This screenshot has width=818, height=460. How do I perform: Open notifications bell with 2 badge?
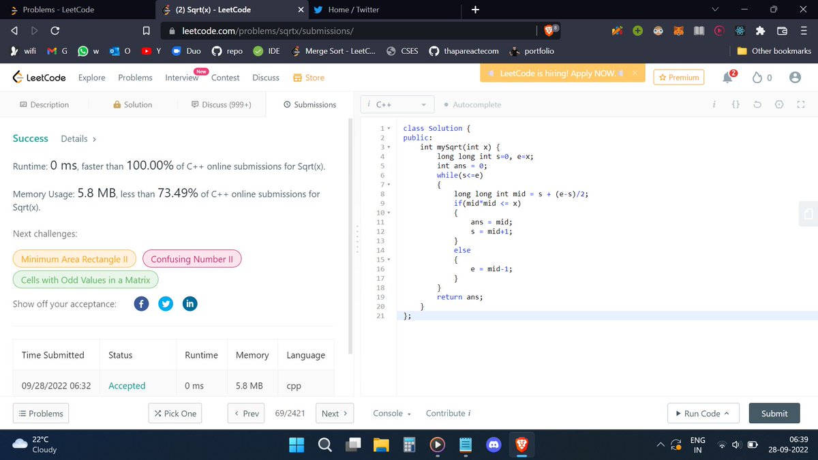click(729, 77)
